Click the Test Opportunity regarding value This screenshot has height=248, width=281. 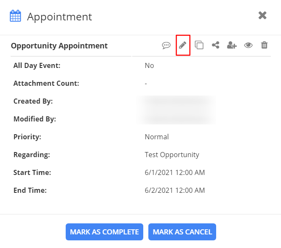coord(172,155)
